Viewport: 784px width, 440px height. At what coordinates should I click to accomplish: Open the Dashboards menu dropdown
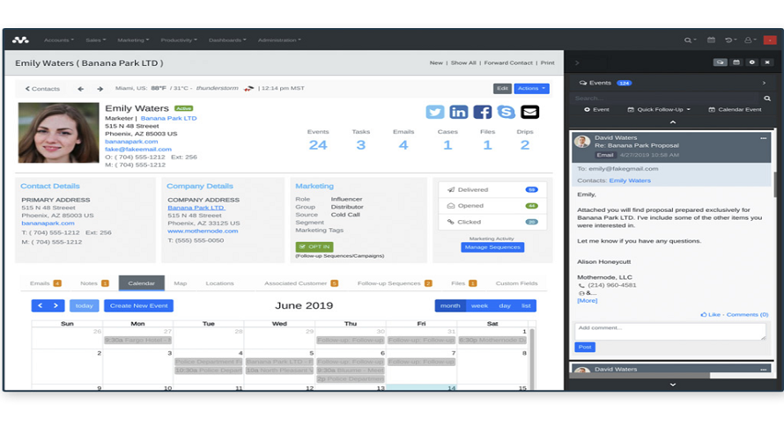tap(227, 40)
